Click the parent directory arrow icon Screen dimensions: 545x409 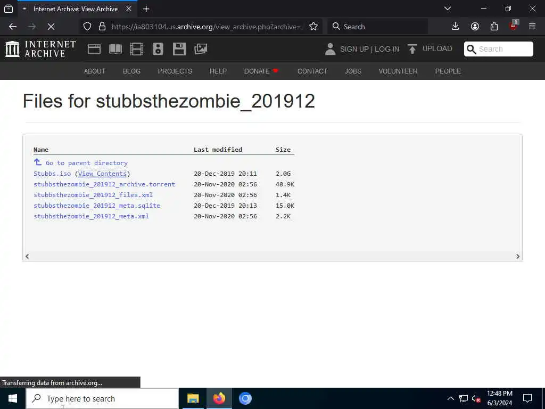38,162
